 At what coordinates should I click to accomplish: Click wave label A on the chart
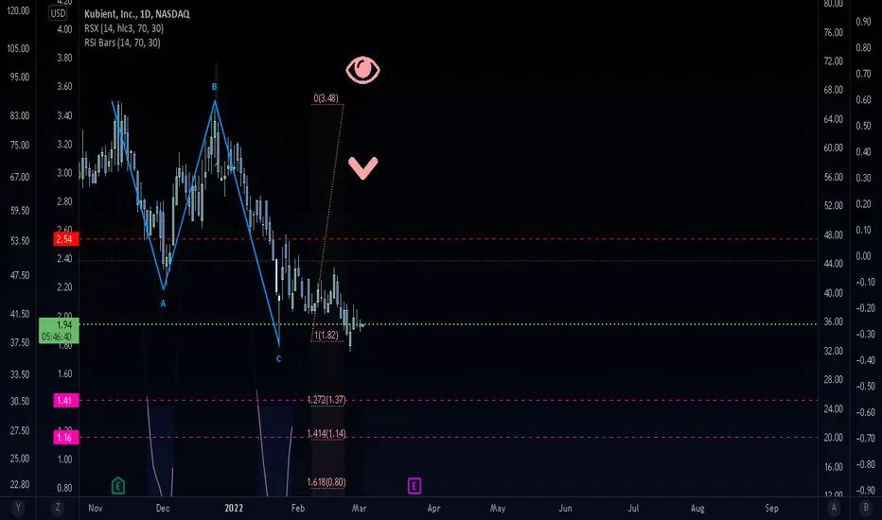click(163, 303)
